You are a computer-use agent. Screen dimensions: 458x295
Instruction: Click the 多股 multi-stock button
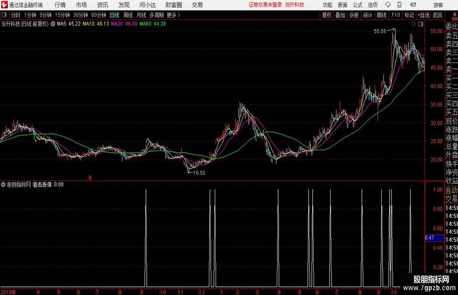pyautogui.click(x=354, y=15)
